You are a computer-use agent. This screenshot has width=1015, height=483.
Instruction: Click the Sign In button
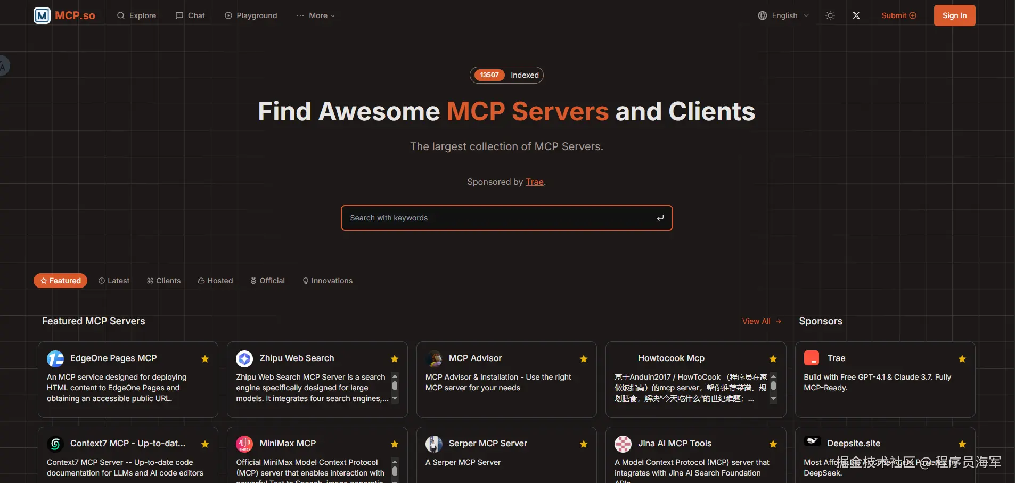click(954, 15)
